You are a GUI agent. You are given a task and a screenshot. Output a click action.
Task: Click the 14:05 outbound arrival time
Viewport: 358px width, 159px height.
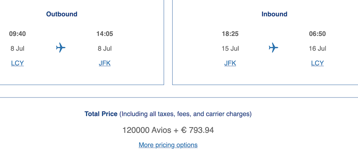[105, 34]
